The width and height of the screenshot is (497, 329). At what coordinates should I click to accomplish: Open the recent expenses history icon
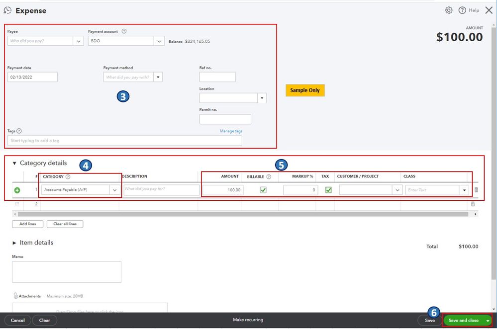click(7, 10)
